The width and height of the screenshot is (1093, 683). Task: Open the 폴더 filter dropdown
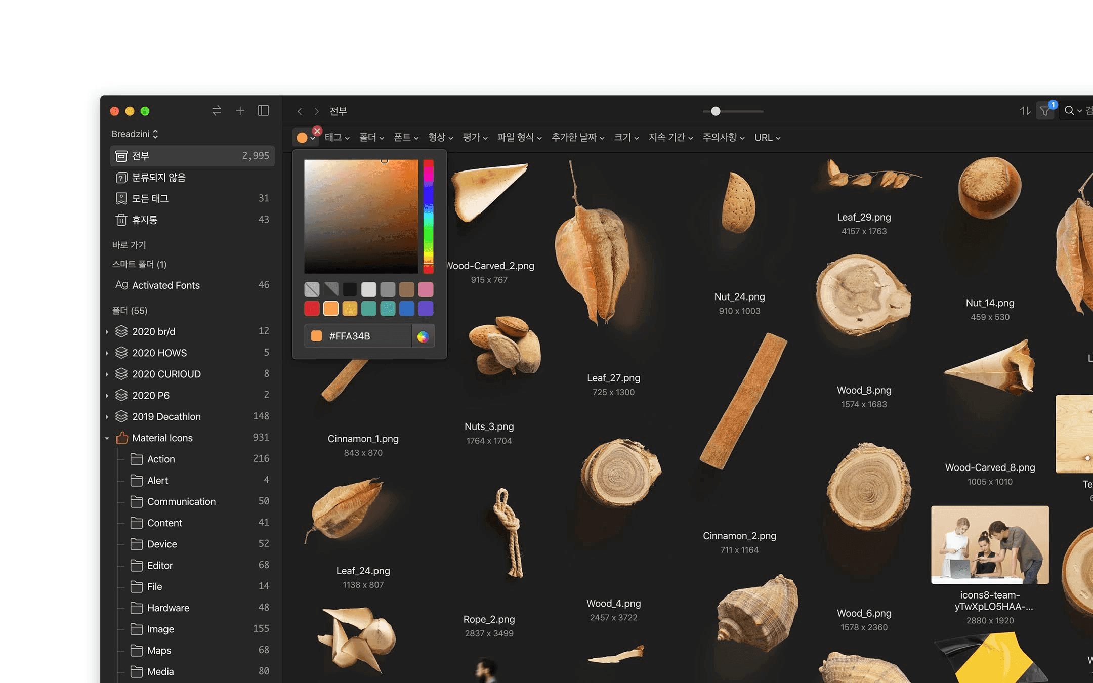[x=371, y=137]
